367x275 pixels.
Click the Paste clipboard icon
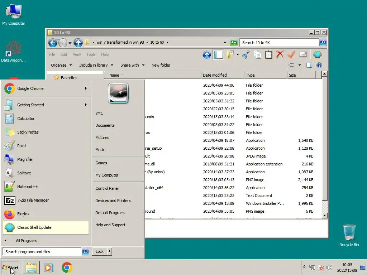point(269,55)
